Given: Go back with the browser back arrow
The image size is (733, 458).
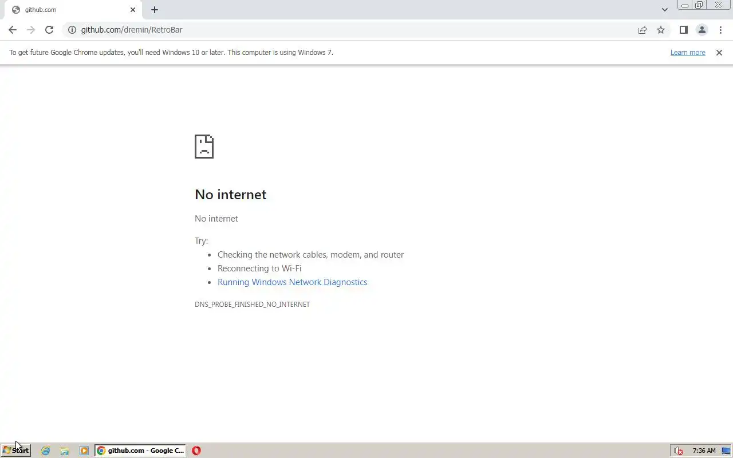Looking at the screenshot, I should coord(13,30).
